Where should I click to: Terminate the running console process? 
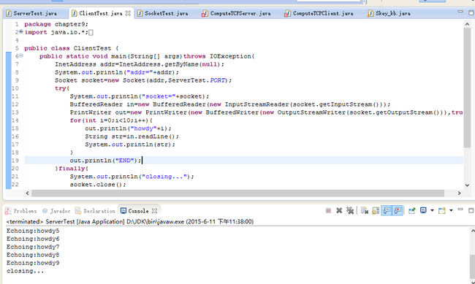(x=328, y=210)
